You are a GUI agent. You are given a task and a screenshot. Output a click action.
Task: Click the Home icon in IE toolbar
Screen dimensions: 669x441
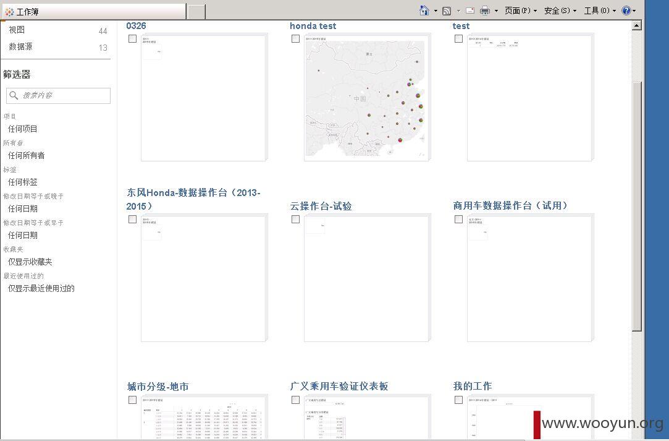424,11
